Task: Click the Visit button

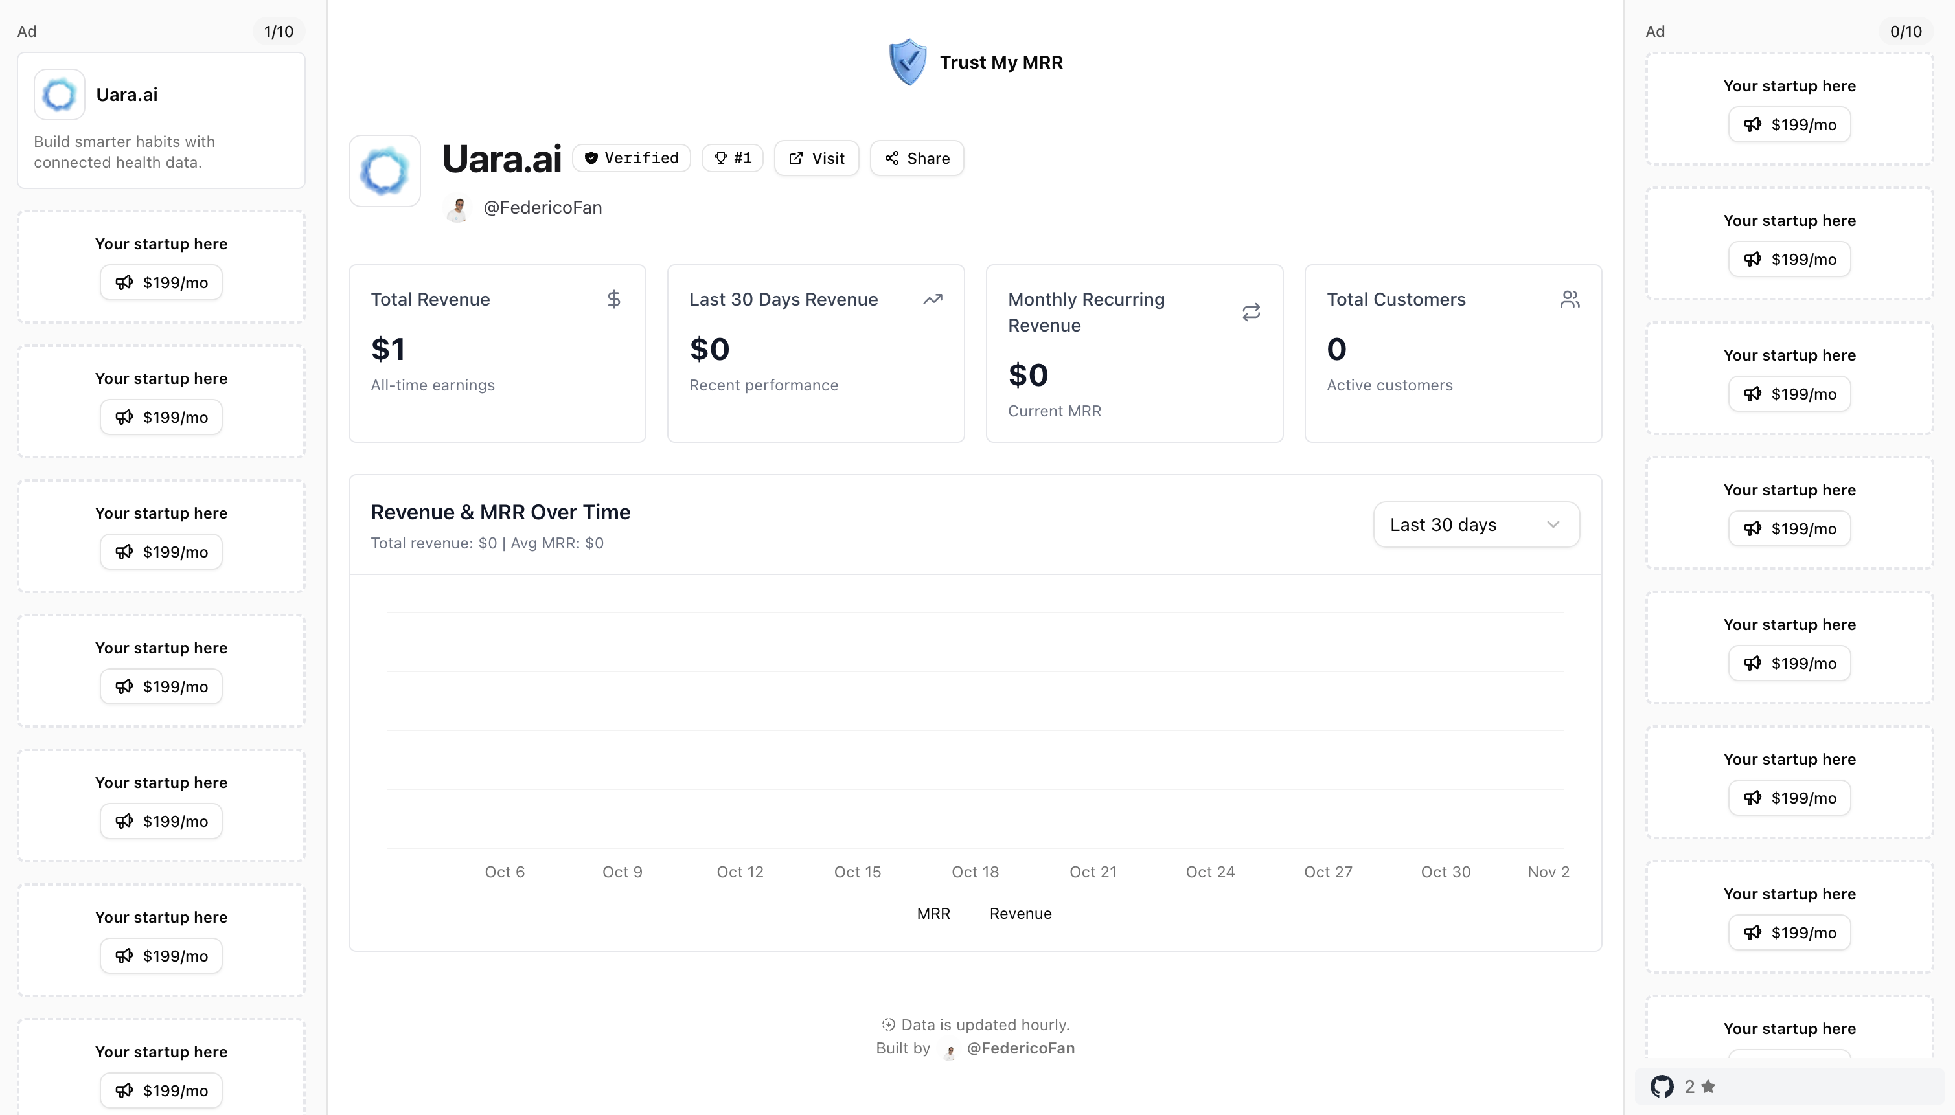Action: pyautogui.click(x=816, y=158)
